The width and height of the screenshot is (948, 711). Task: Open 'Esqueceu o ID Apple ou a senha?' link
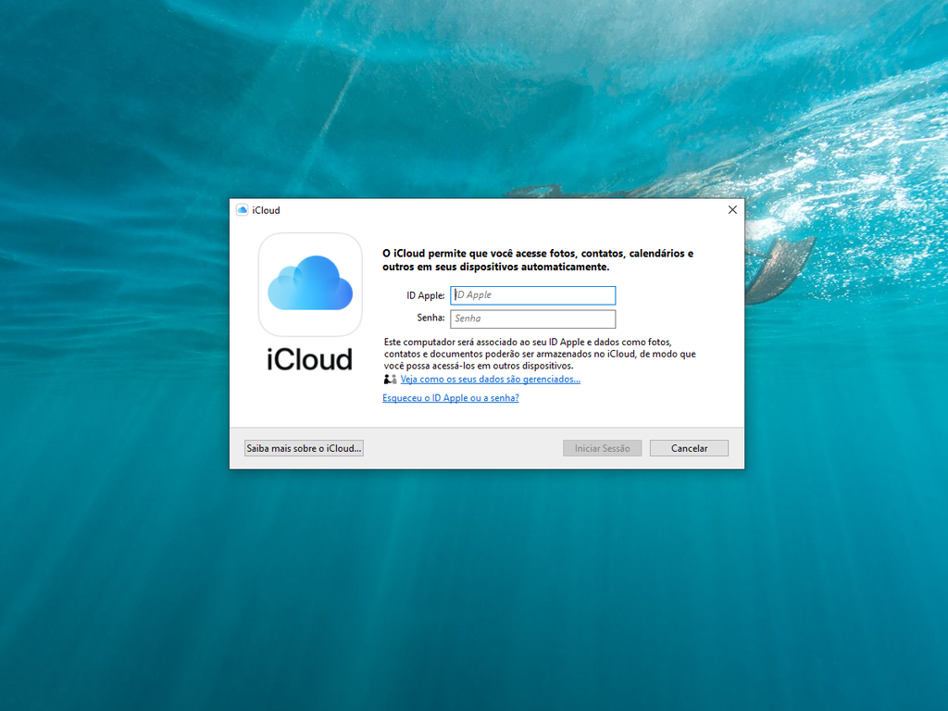click(451, 398)
